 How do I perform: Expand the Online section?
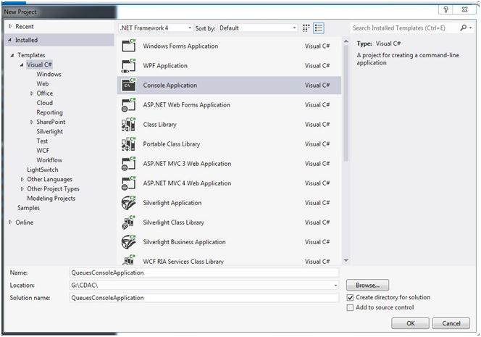[10, 222]
